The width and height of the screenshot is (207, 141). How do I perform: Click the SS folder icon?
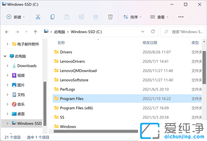pyautogui.click(x=56, y=117)
